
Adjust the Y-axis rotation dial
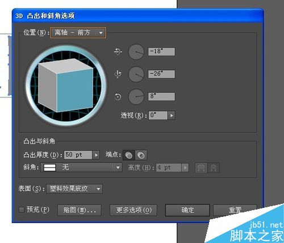[x=136, y=74]
